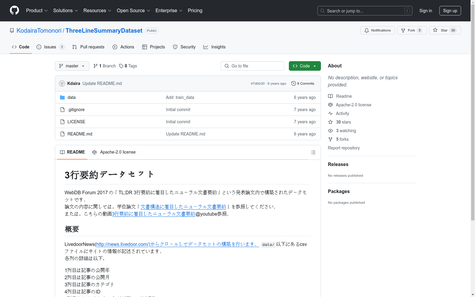Viewport: 475px width, 297px height.
Task: Open the green Code dropdown button
Action: 305,66
